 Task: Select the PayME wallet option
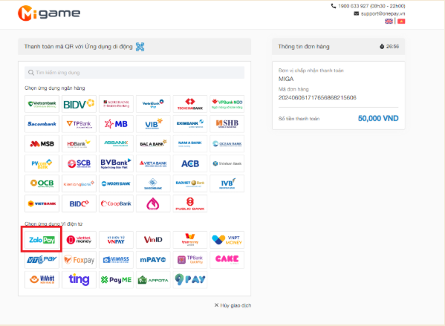click(x=116, y=279)
